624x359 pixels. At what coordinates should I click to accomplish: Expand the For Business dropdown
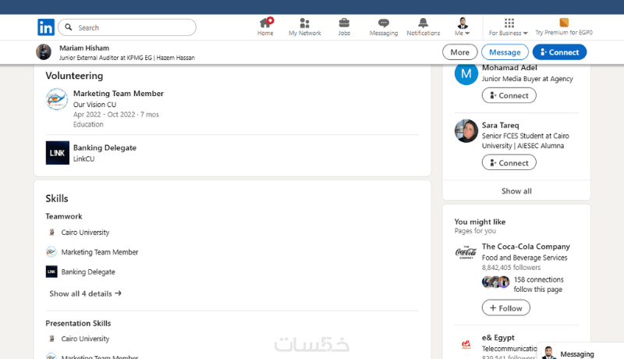tap(509, 27)
